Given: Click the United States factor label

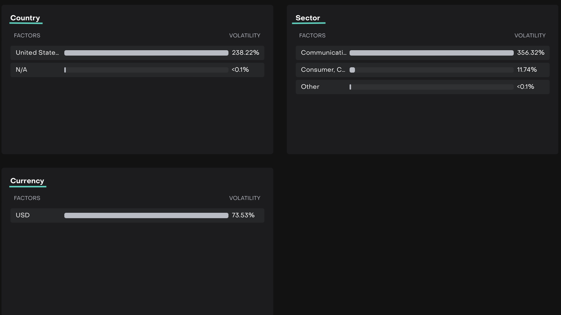Looking at the screenshot, I should (x=37, y=53).
